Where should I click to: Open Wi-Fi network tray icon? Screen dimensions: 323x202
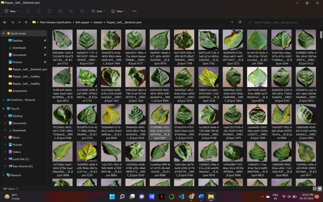284,197
